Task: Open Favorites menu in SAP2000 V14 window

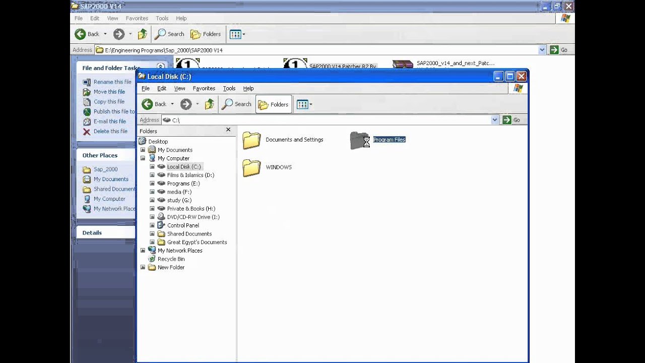Action: [137, 18]
